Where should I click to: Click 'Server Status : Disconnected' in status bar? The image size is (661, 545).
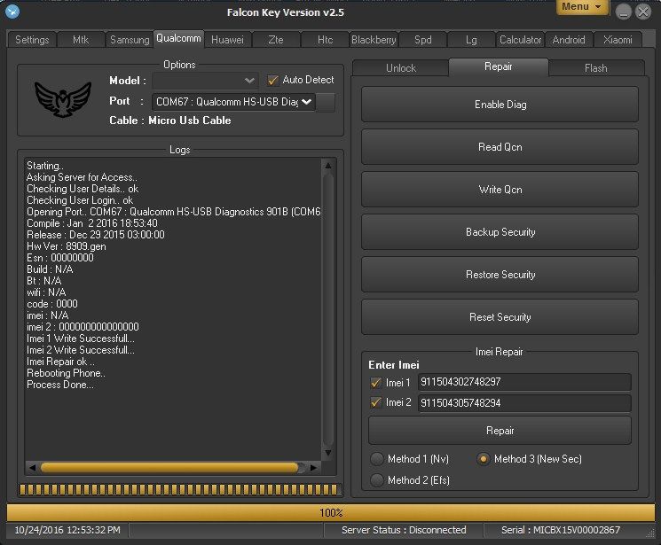click(x=404, y=530)
